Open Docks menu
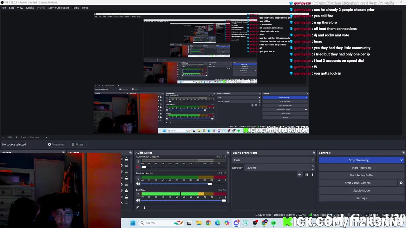 pyautogui.click(x=30, y=8)
